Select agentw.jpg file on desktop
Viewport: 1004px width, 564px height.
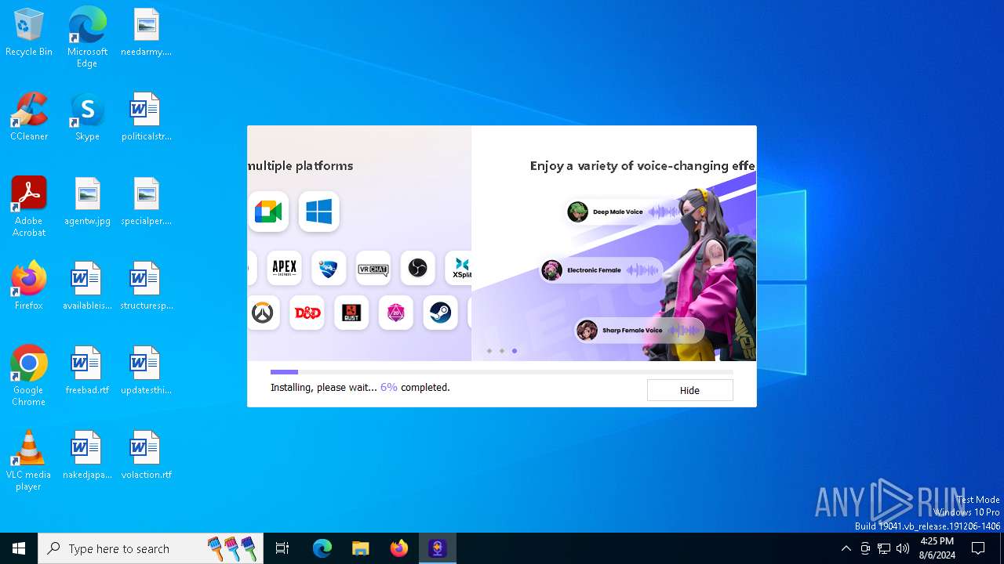[x=87, y=202]
